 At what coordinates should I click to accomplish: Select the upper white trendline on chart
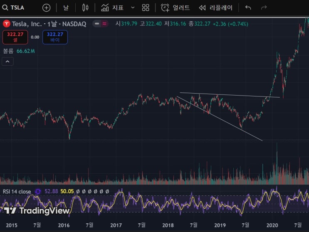(230, 95)
